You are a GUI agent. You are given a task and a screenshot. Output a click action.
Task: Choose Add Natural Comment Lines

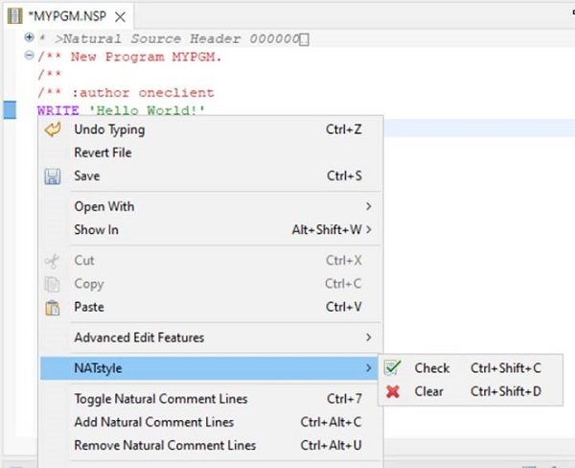point(210,422)
